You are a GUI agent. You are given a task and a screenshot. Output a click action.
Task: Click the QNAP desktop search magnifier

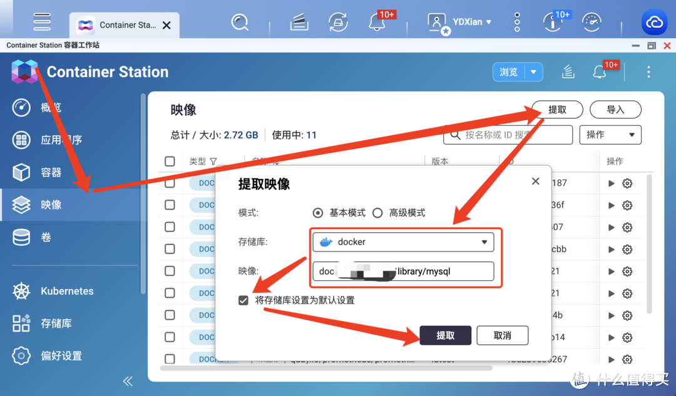point(240,22)
